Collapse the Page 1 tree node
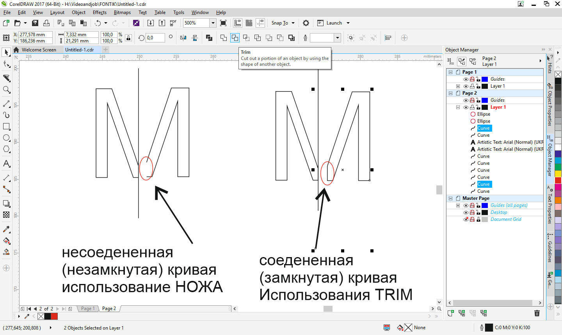562x335 pixels. coord(450,72)
